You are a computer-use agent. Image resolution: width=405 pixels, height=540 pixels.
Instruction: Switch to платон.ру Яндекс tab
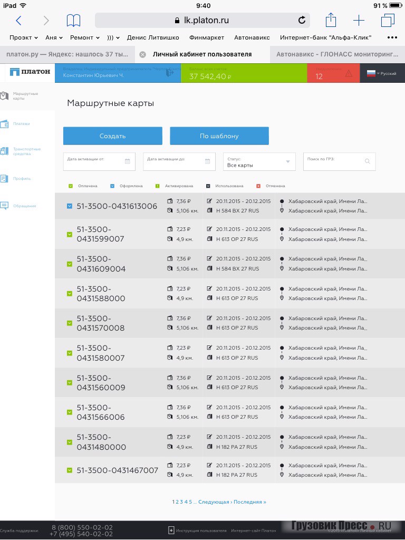(x=67, y=54)
